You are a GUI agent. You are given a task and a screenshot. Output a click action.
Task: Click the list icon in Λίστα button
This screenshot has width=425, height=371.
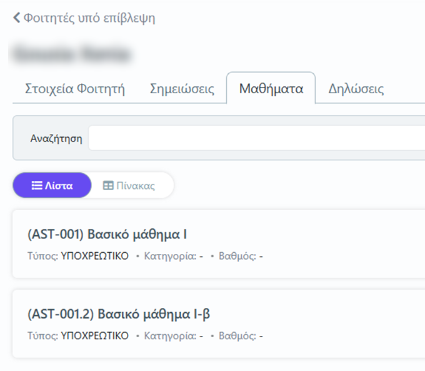click(37, 186)
